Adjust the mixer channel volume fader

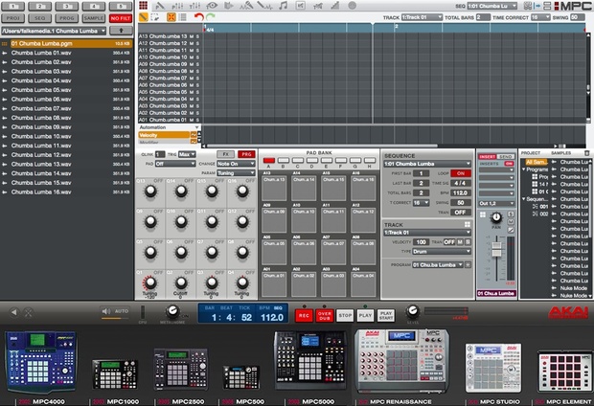[496, 250]
